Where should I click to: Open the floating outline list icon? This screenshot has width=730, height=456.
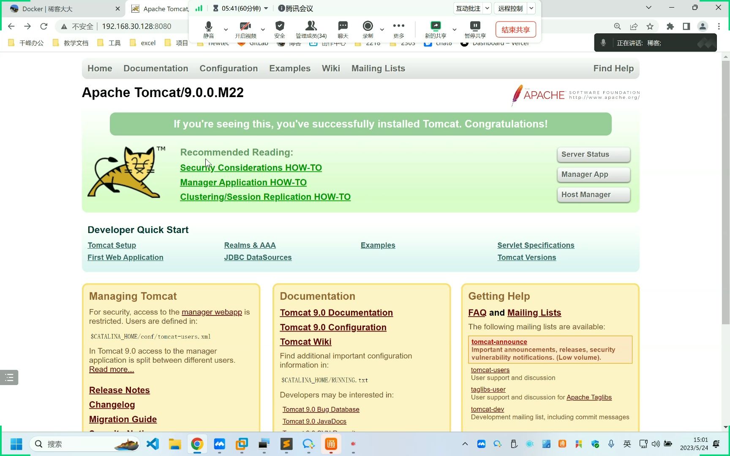tap(9, 377)
